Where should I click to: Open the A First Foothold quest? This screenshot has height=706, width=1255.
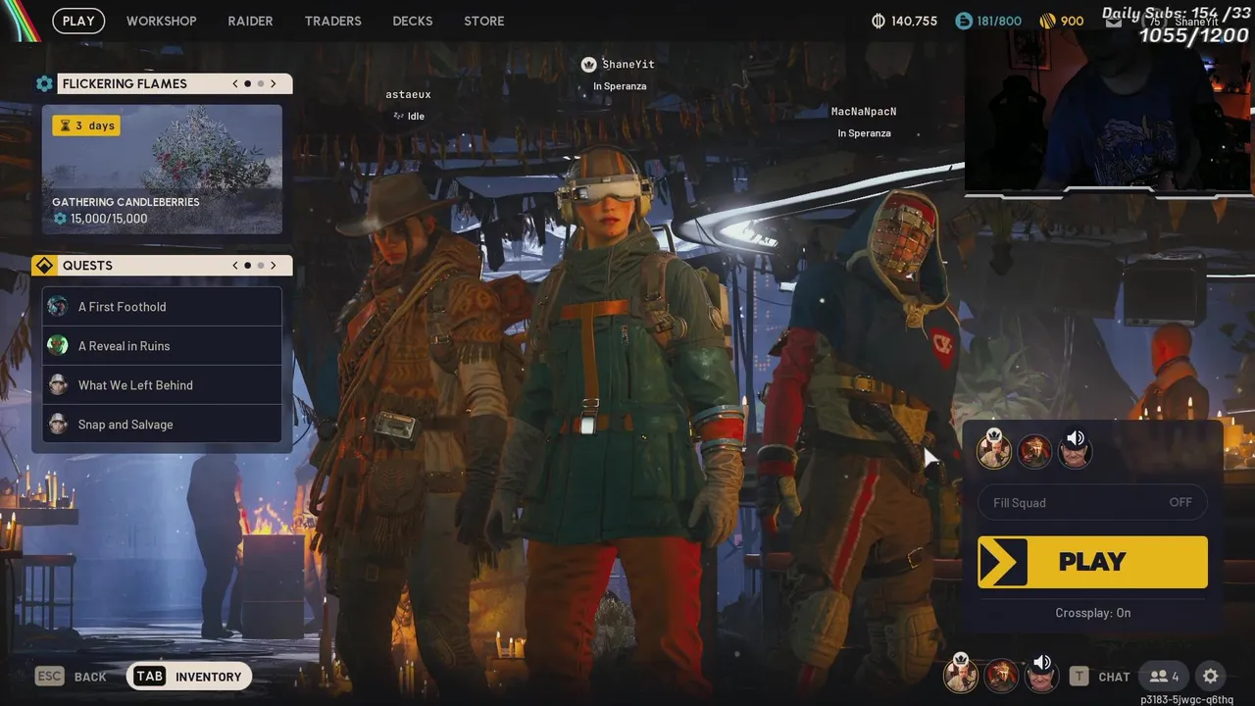click(x=162, y=306)
